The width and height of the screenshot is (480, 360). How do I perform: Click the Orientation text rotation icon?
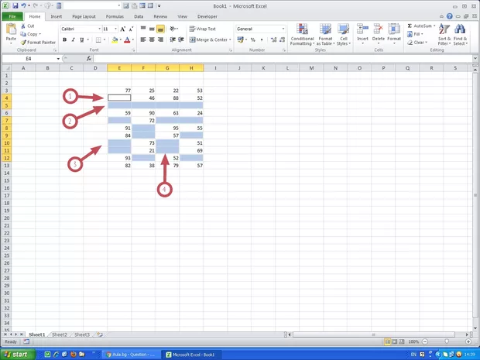(173, 29)
